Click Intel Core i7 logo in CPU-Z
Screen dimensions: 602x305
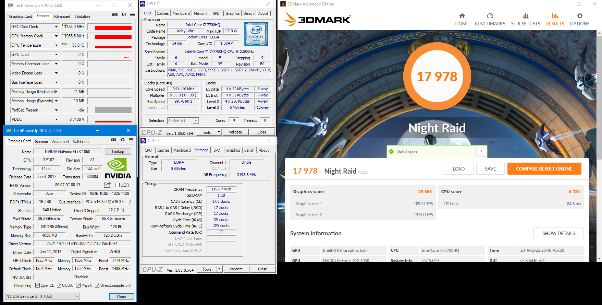tap(256, 34)
